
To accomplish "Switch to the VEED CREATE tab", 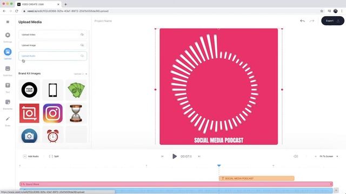I will coord(38,4).
